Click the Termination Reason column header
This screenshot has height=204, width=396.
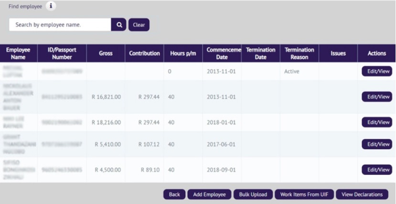click(299, 53)
